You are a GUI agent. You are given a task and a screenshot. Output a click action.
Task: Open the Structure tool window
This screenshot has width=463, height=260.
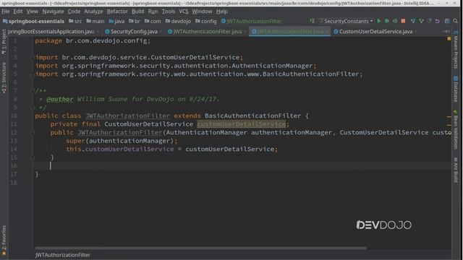4,78
